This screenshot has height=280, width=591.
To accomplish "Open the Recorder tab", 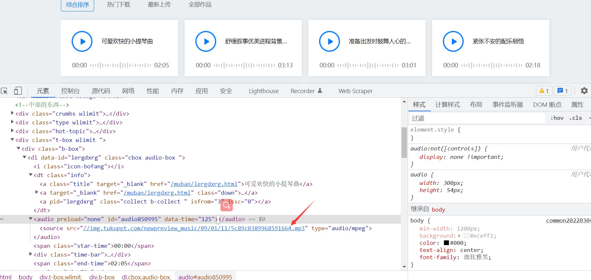I will (306, 91).
